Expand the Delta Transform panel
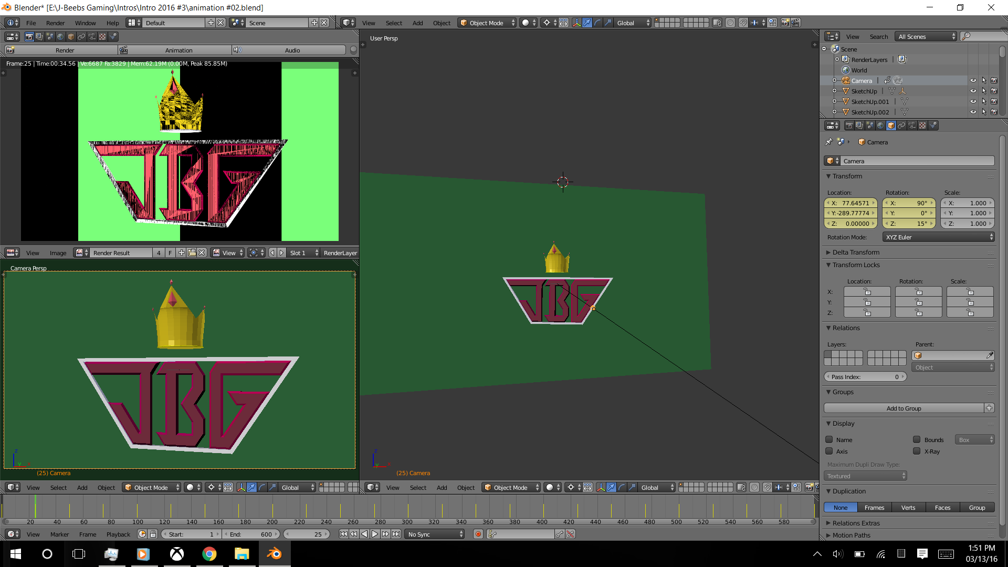Screen dimensions: 1008x567 click(855, 252)
